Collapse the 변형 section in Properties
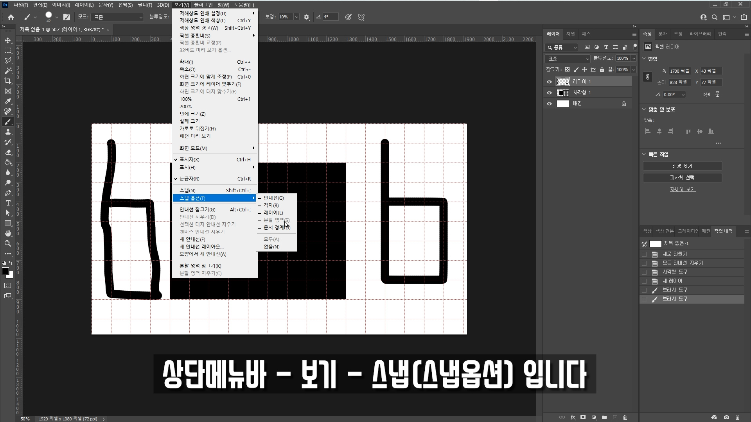 point(644,59)
